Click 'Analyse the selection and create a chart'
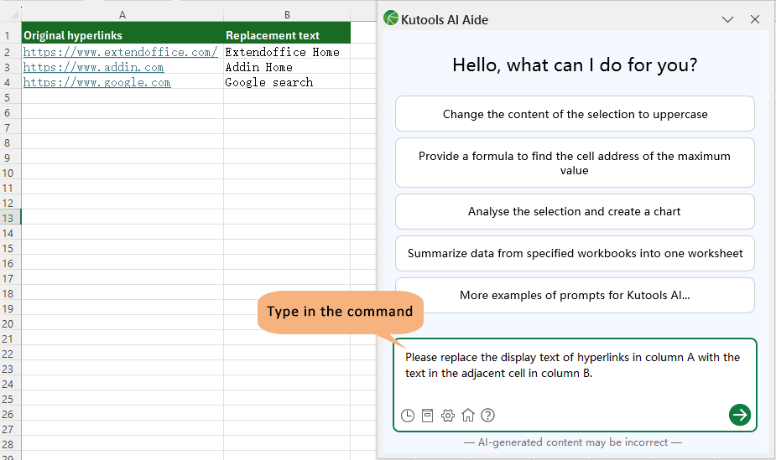The width and height of the screenshot is (776, 460). tap(575, 211)
